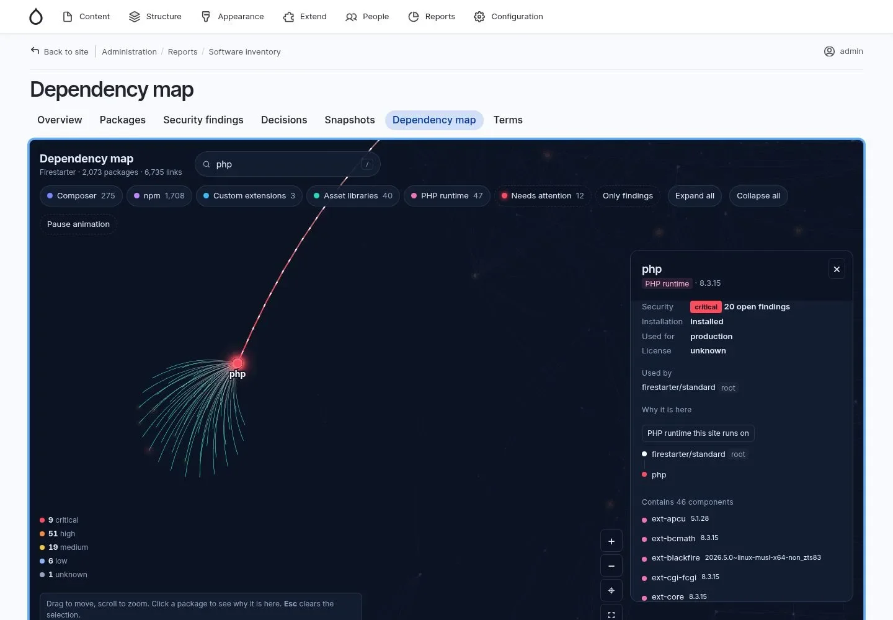Open ext-core component

click(x=668, y=597)
